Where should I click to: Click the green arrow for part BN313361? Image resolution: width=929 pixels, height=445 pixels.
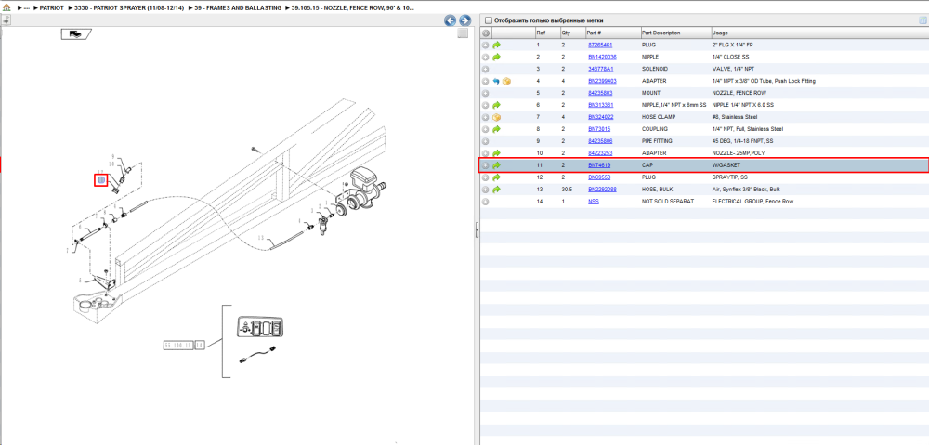[496, 105]
